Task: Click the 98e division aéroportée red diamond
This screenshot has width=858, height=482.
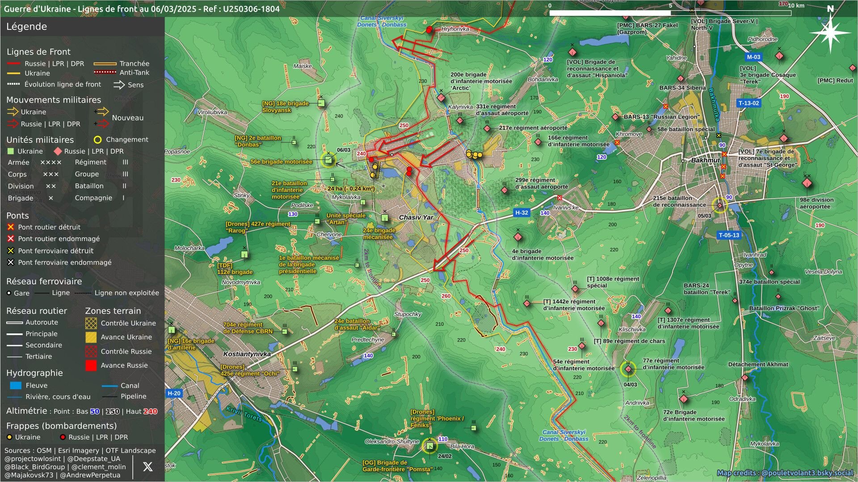Action: click(807, 183)
